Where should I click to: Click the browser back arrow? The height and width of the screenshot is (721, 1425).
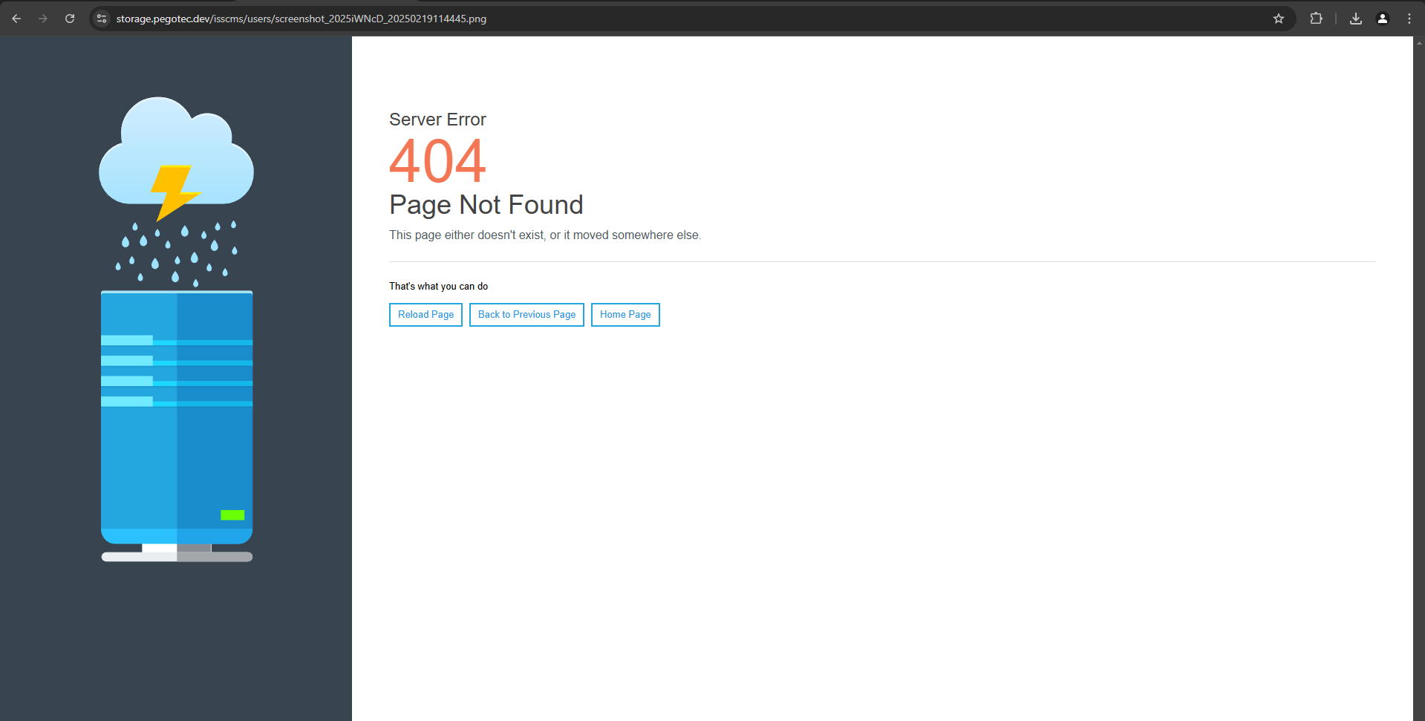(16, 19)
